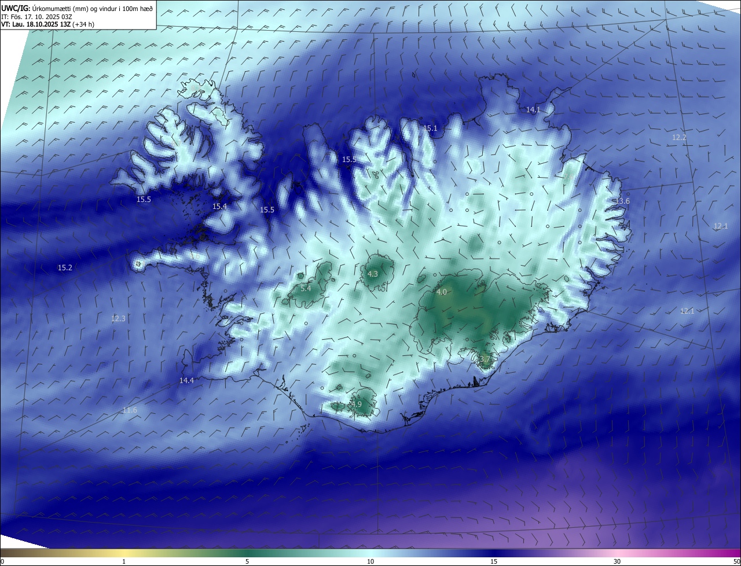Screen dimensions: 741x566
Task: Click the '15' tick on the color scale
Action: pos(494,561)
